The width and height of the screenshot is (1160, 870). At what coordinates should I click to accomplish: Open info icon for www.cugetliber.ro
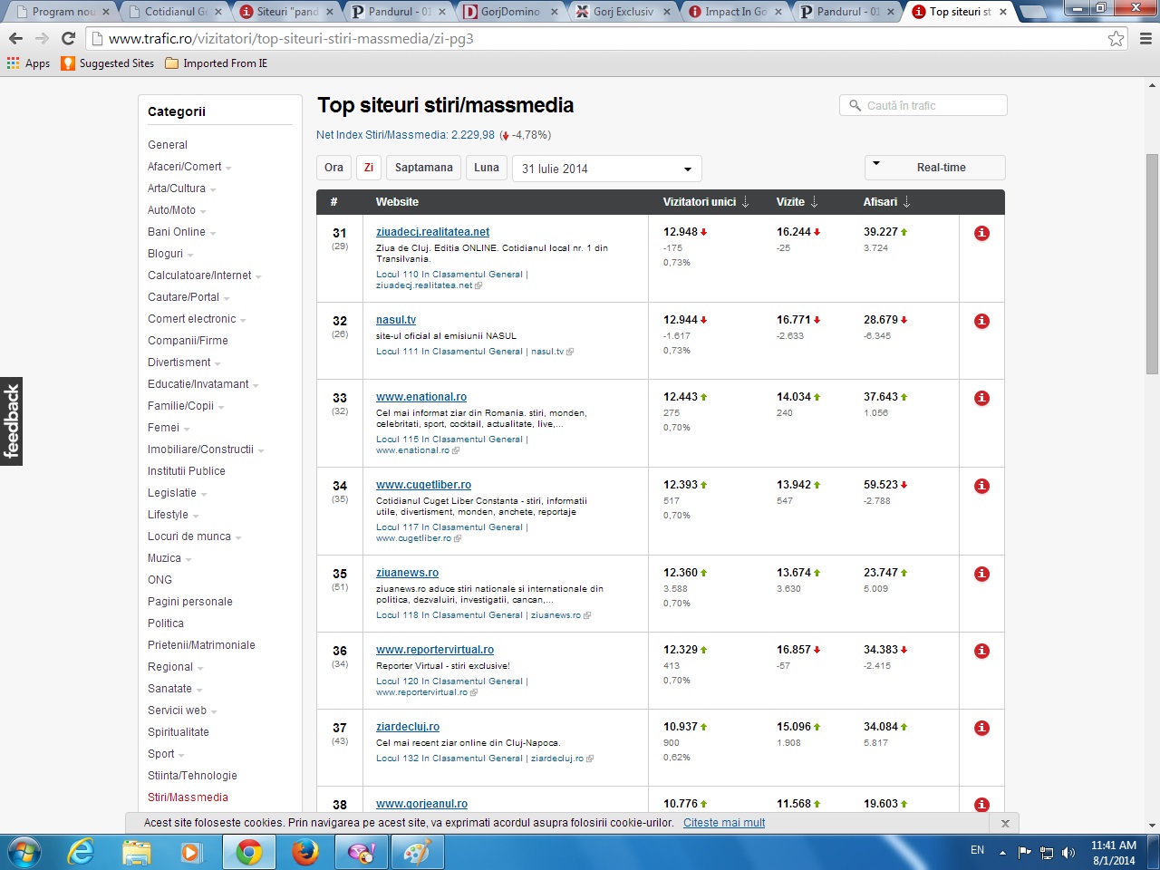click(x=981, y=487)
